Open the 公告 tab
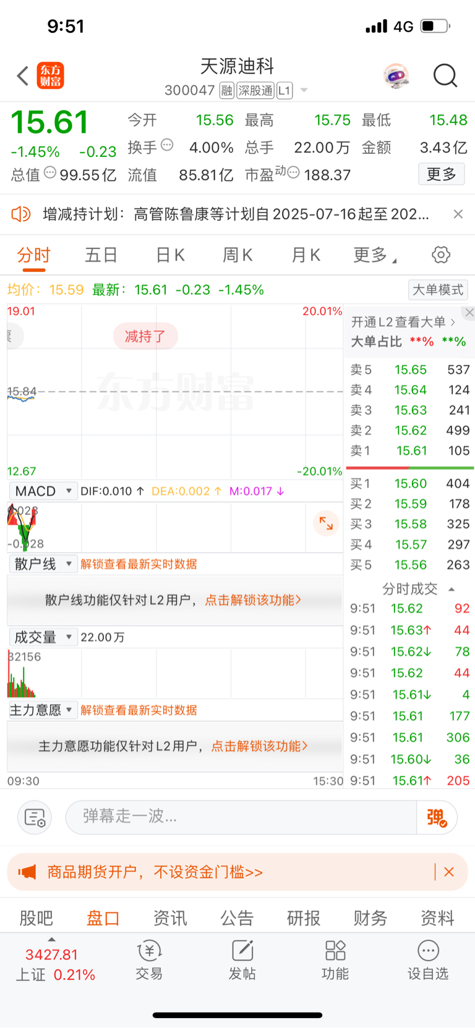The image size is (475, 1028). pyautogui.click(x=237, y=918)
